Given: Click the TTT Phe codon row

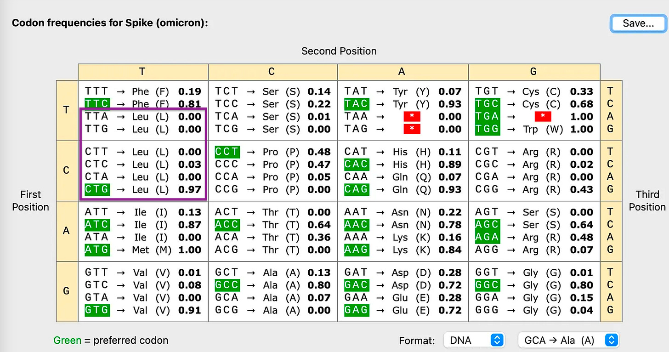Looking at the screenshot, I should point(143,91).
